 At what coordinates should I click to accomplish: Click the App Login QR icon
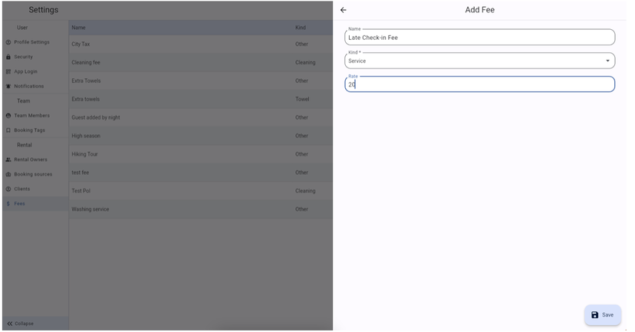(x=8, y=71)
